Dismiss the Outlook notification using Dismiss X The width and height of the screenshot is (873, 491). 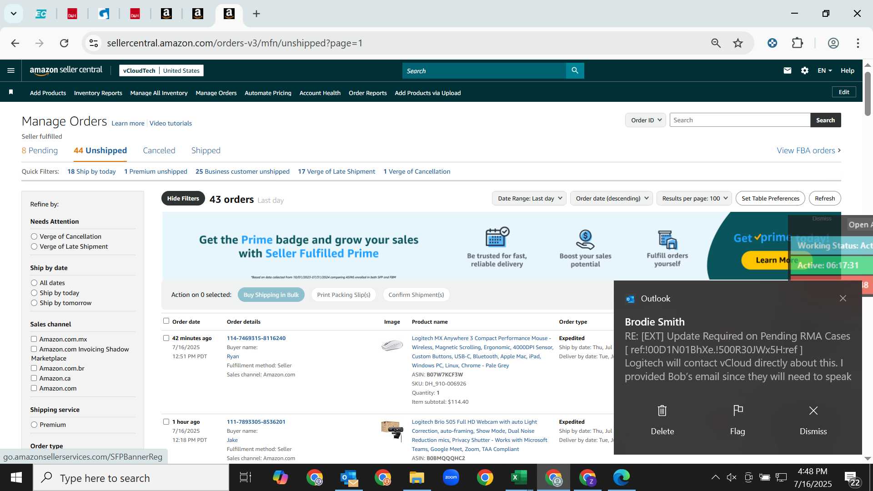pyautogui.click(x=813, y=411)
